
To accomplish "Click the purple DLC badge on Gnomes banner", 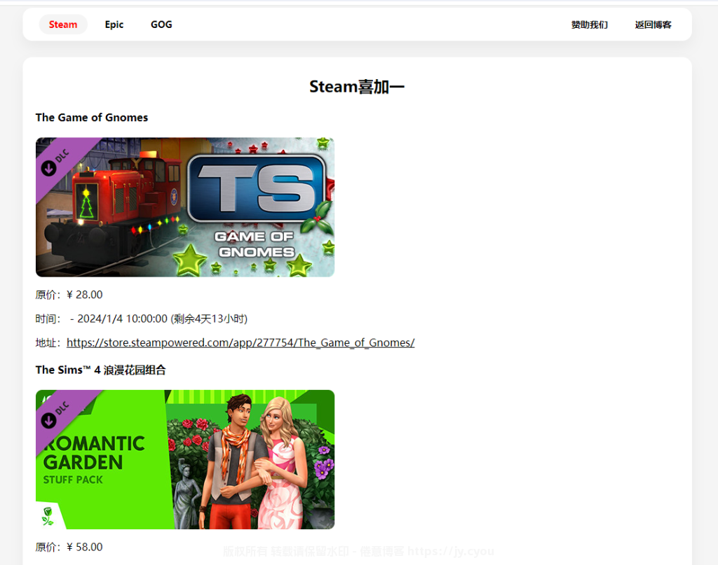I will [x=56, y=161].
